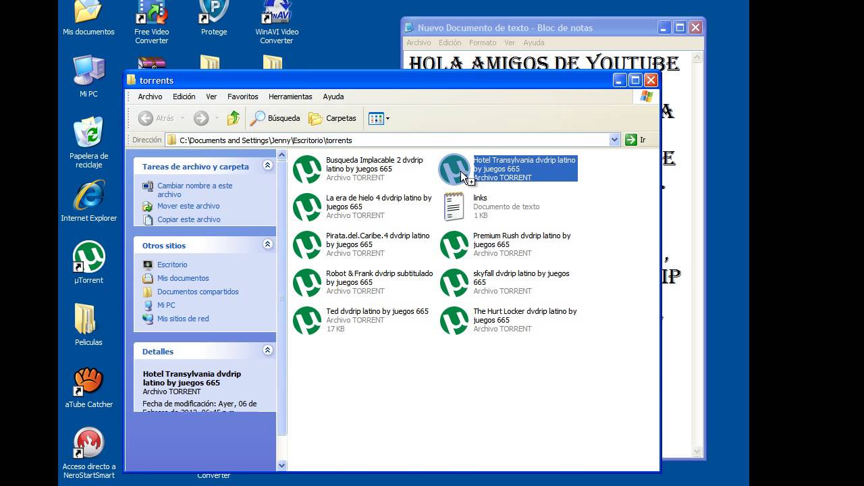Open the Ayuda menu in torrents window
The height and width of the screenshot is (486, 864).
coord(333,97)
